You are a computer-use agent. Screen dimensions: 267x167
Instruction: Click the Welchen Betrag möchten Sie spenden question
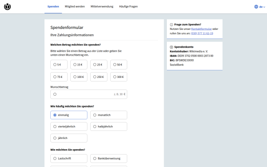point(76,45)
